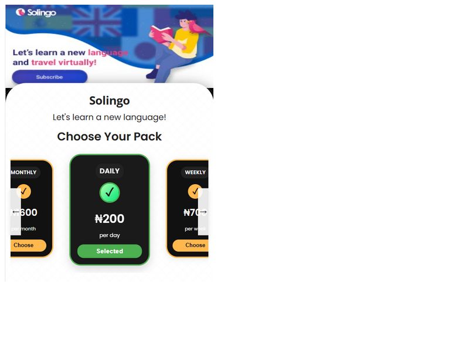Click the Solingo title in the pack panel
Image resolution: width=469 pixels, height=352 pixels.
coord(110,100)
